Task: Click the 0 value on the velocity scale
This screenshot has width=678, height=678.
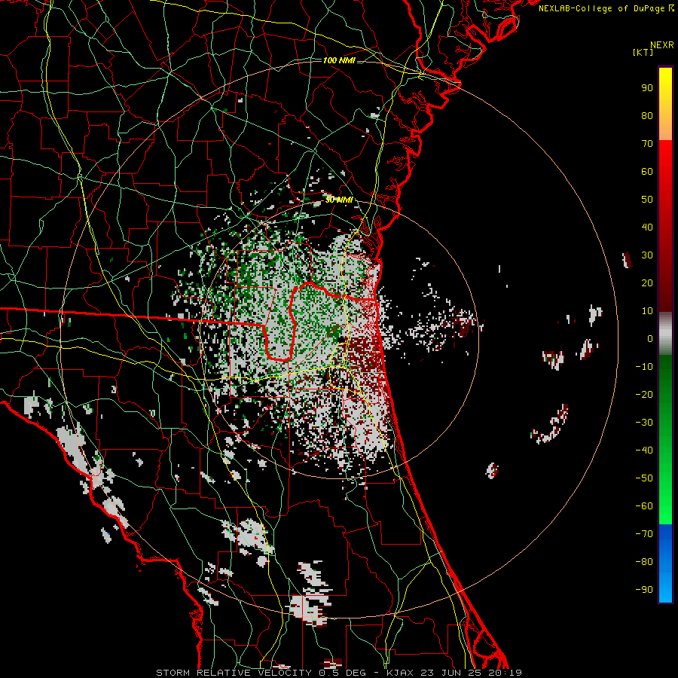Action: 650,339
